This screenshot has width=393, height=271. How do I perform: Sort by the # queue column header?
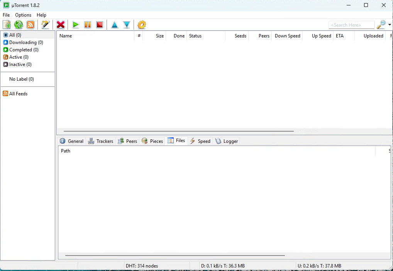coord(139,36)
